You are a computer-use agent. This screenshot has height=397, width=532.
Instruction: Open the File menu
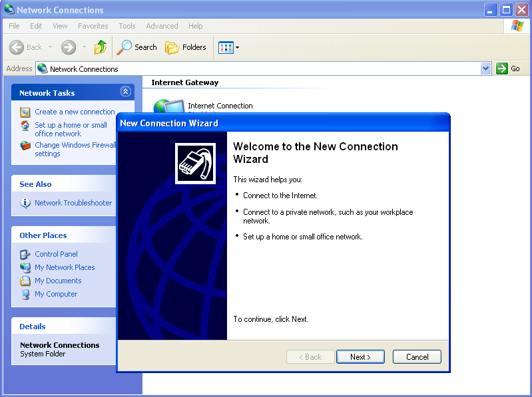tap(14, 26)
